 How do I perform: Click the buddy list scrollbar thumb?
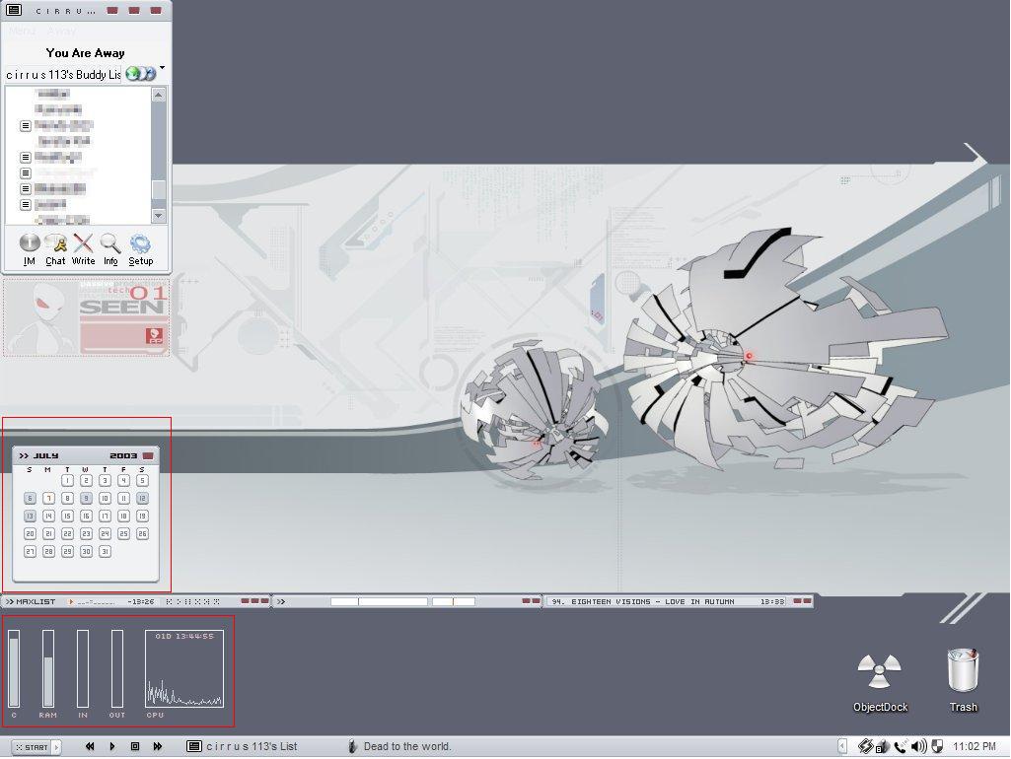click(x=158, y=190)
